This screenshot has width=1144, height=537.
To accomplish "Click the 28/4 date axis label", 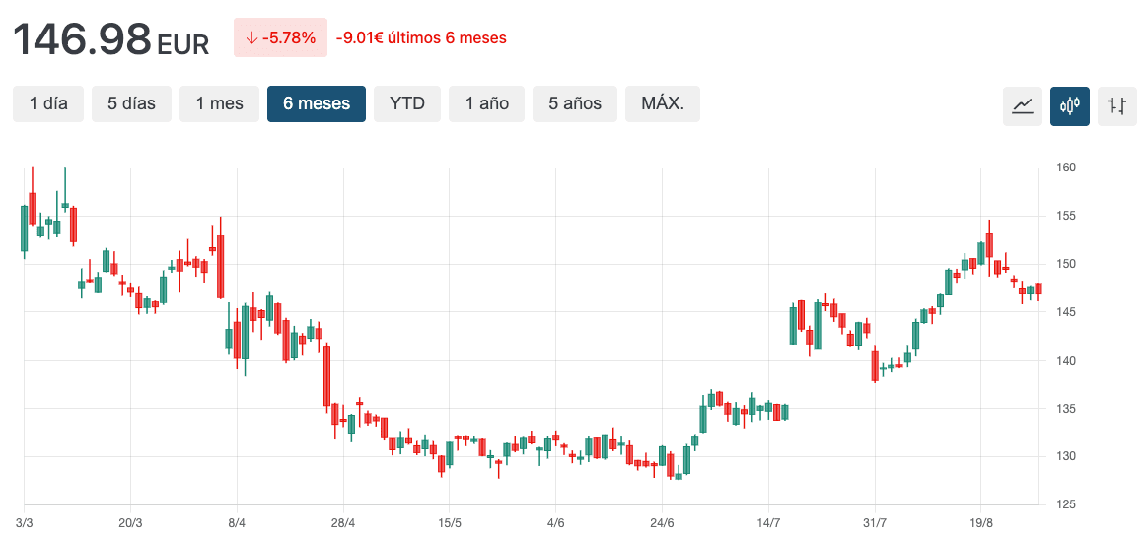I will pyautogui.click(x=342, y=522).
